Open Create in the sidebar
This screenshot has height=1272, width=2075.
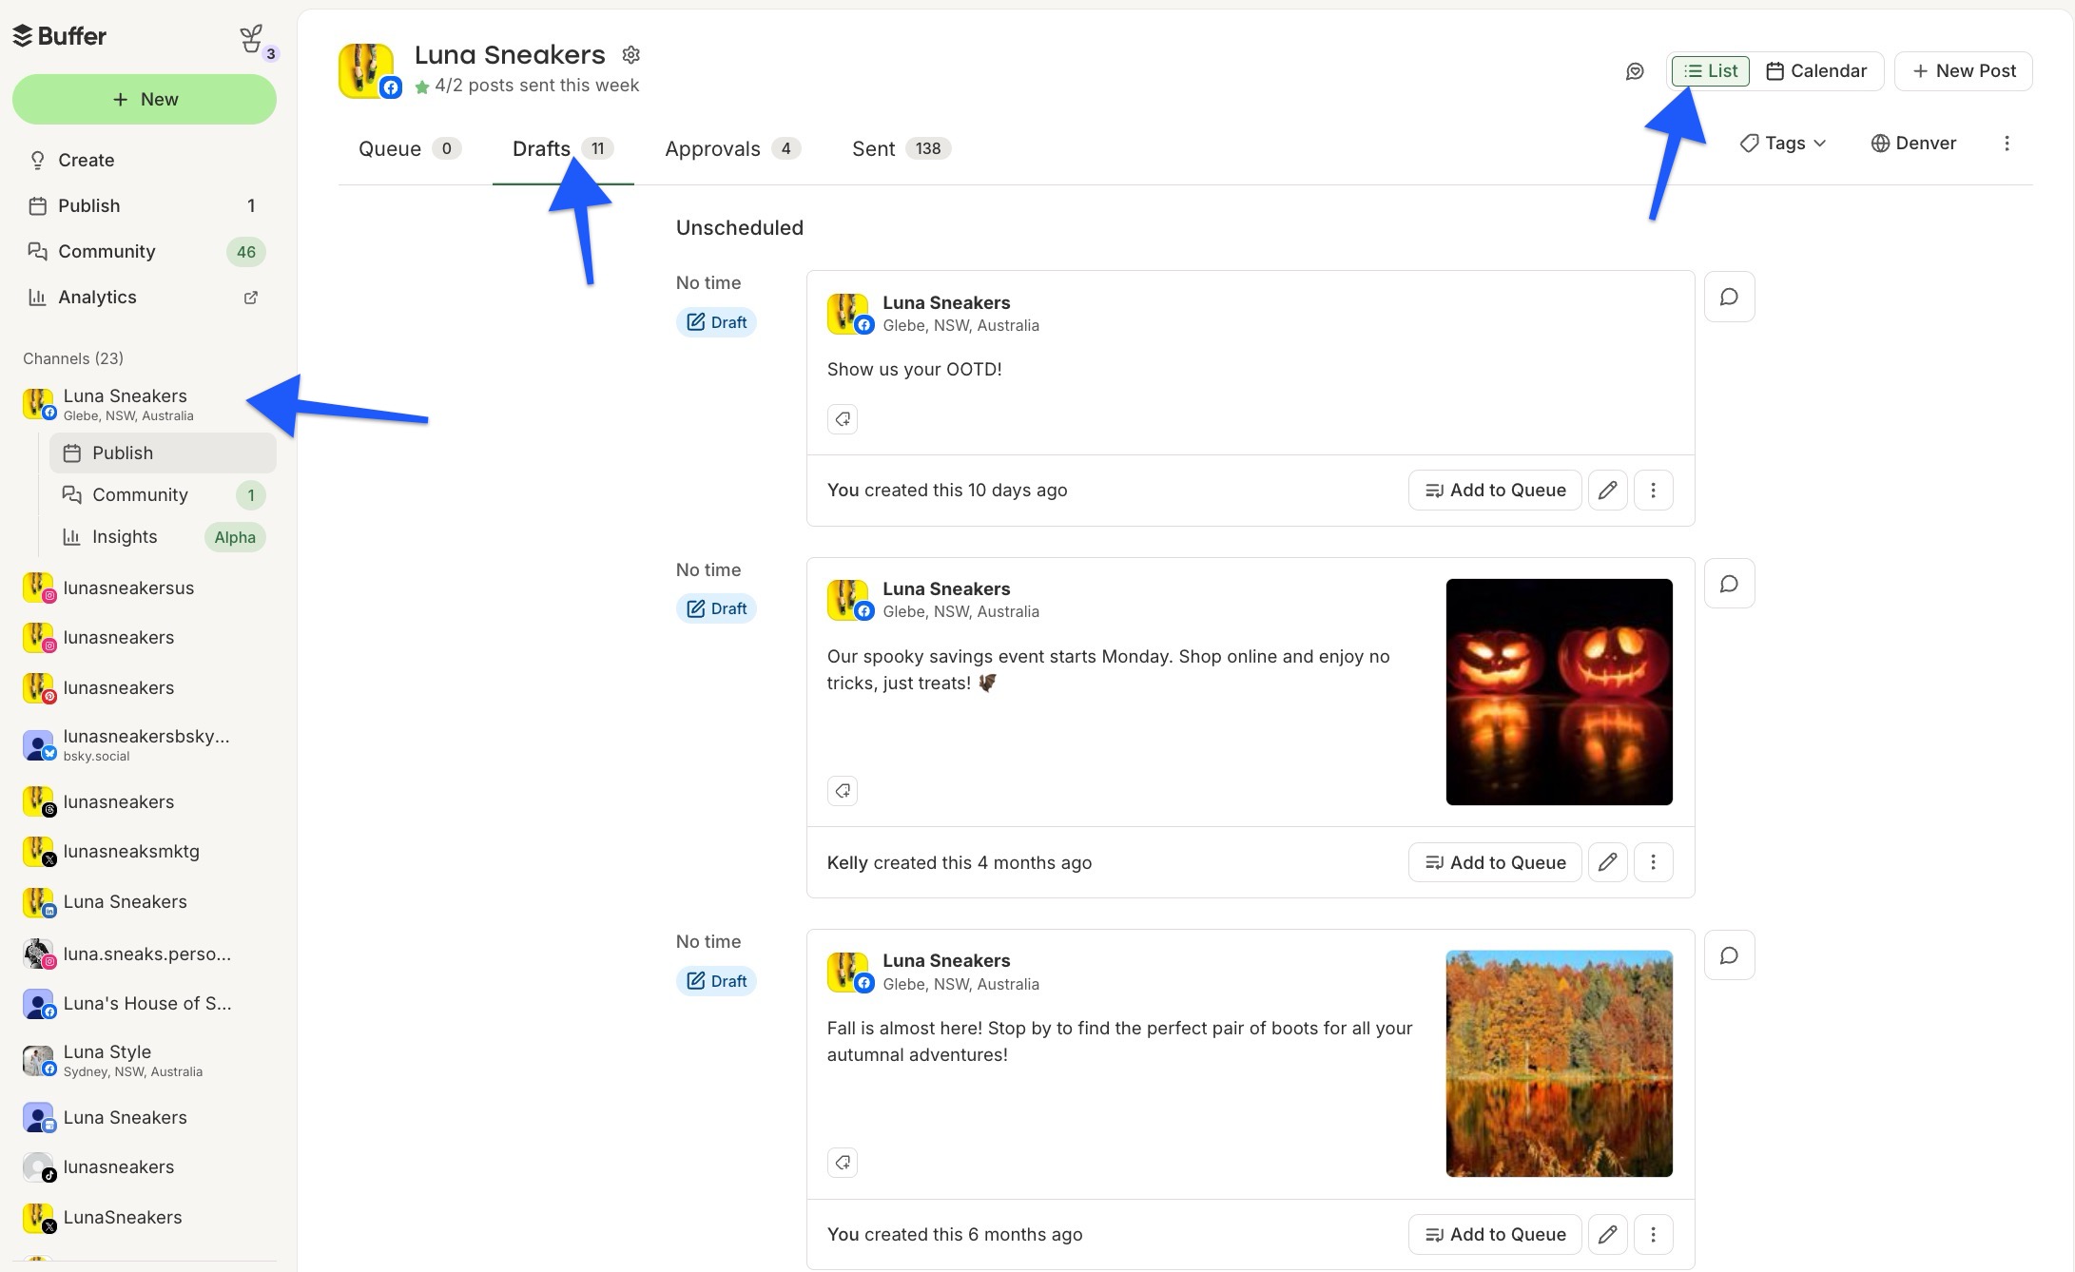pyautogui.click(x=145, y=161)
